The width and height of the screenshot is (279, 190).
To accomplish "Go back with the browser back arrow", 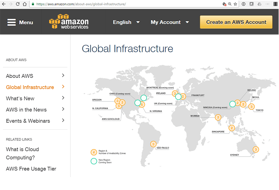I will pyautogui.click(x=4, y=4).
